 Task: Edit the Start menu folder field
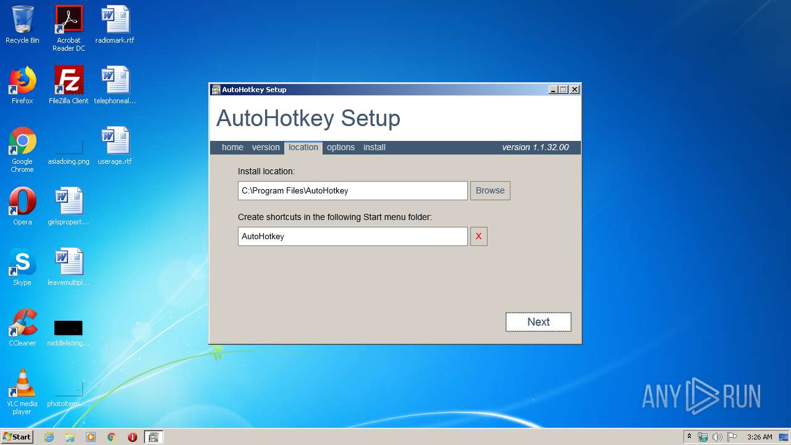click(353, 236)
